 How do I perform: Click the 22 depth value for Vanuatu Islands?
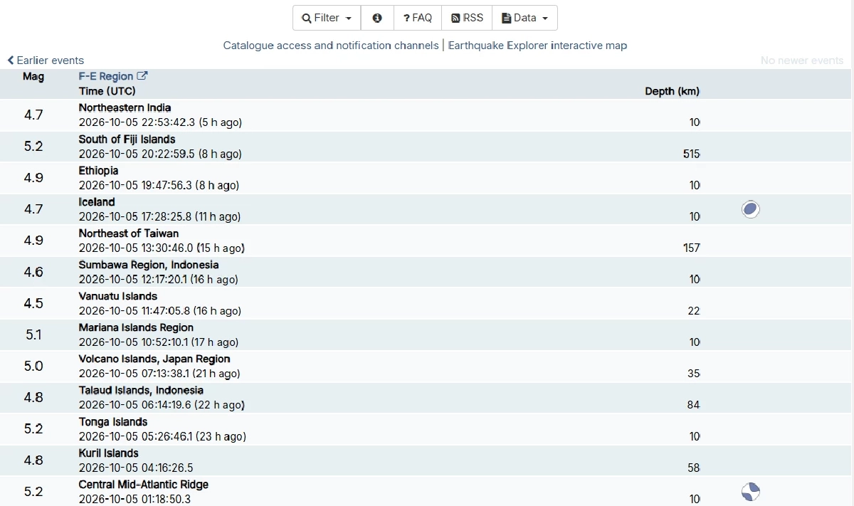693,310
